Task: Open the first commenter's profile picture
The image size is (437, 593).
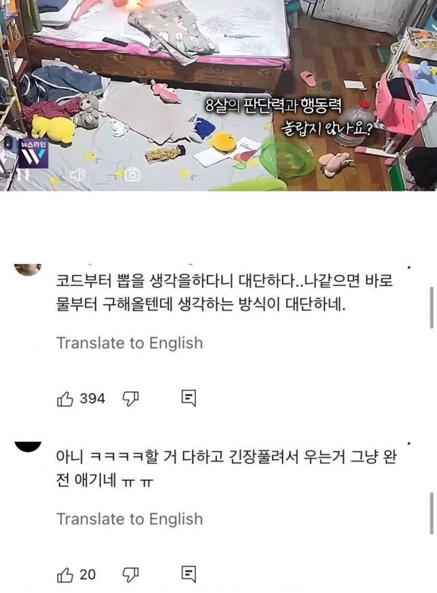Action: click(28, 270)
